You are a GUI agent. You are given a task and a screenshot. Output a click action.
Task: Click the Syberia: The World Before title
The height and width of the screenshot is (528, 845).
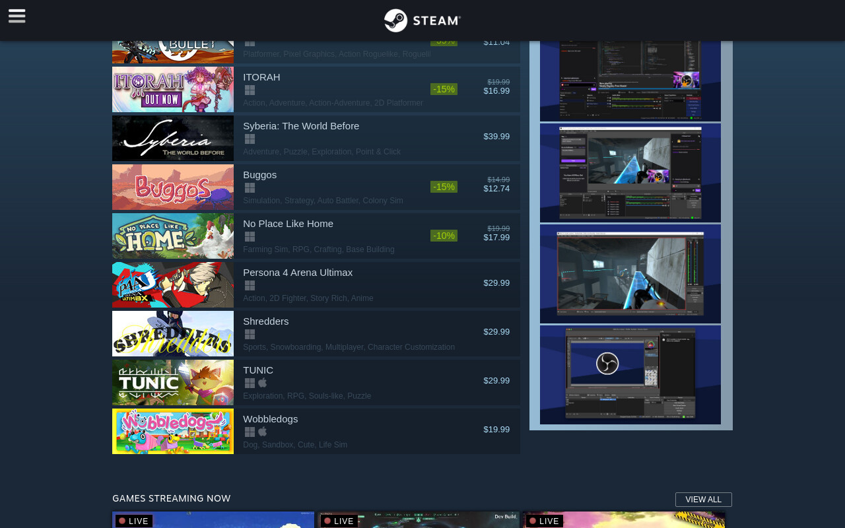click(x=301, y=126)
